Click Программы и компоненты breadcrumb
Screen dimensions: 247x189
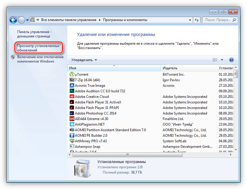125,20
